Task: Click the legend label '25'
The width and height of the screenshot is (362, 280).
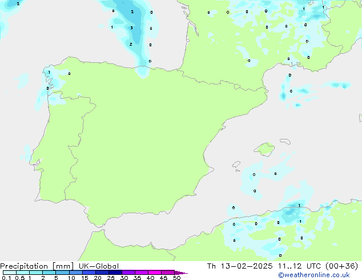Action: tap(111, 278)
